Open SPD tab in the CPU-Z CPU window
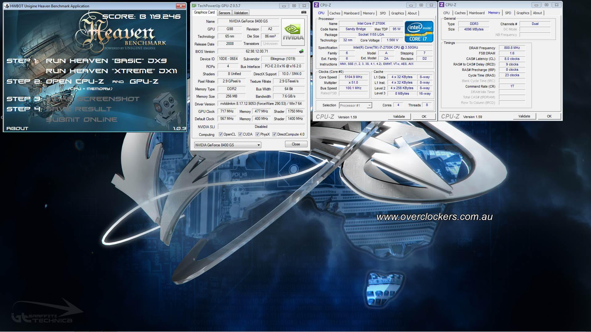The height and width of the screenshot is (332, 591). coord(383,13)
